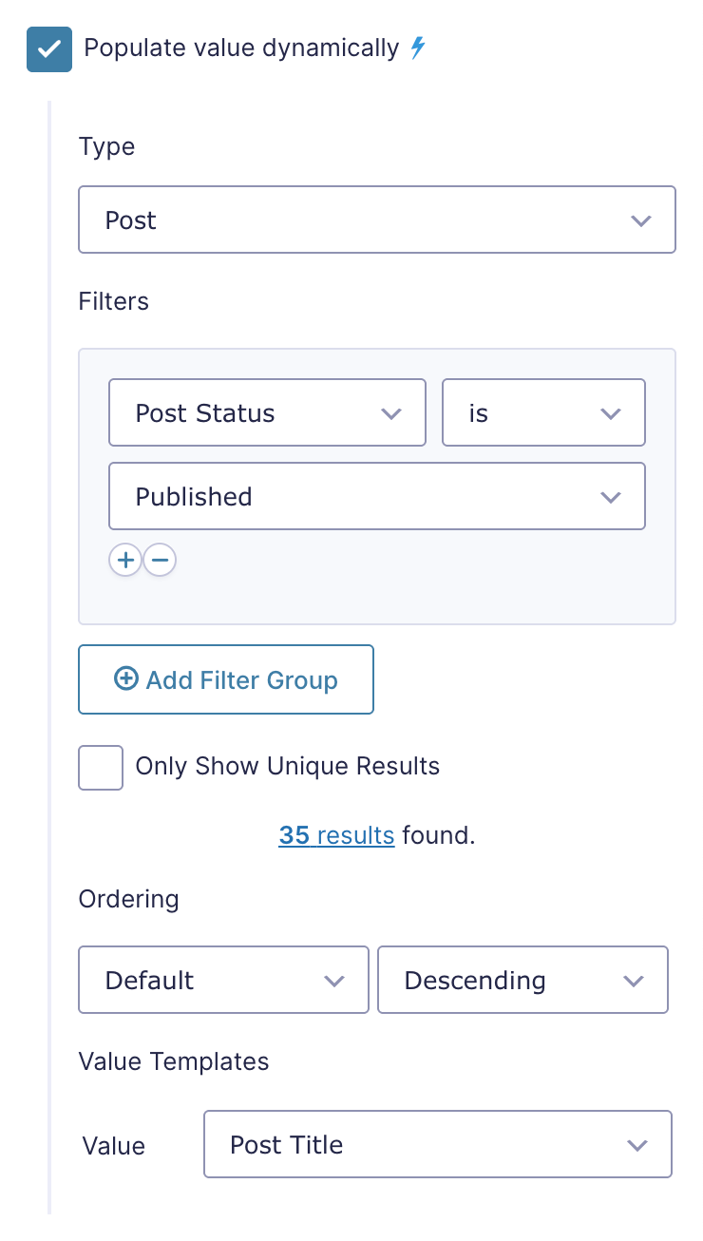Click the chevron arrow on the Descending select
This screenshot has width=703, height=1241.
pos(634,981)
